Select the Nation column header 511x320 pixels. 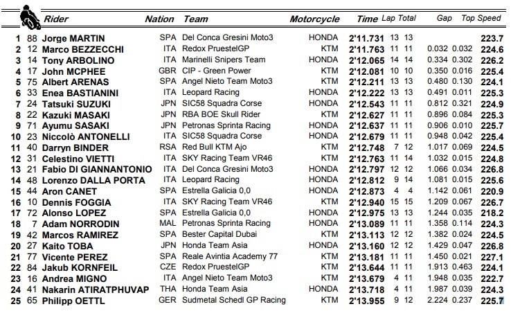159,19
